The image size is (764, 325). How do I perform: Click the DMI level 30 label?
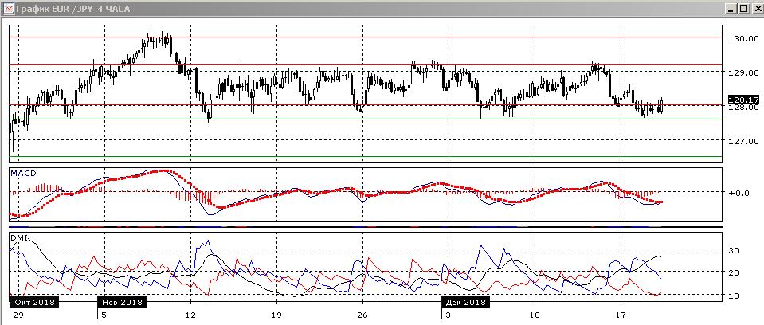(734, 250)
